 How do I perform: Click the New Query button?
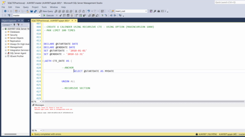coord(46,11)
